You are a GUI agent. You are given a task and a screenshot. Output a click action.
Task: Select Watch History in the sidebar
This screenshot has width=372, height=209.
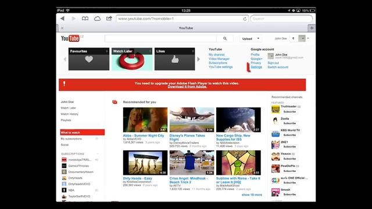(x=69, y=114)
